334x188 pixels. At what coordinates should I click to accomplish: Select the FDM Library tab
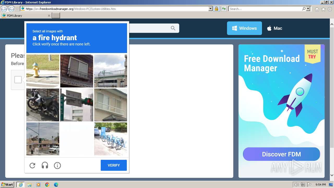[26, 16]
